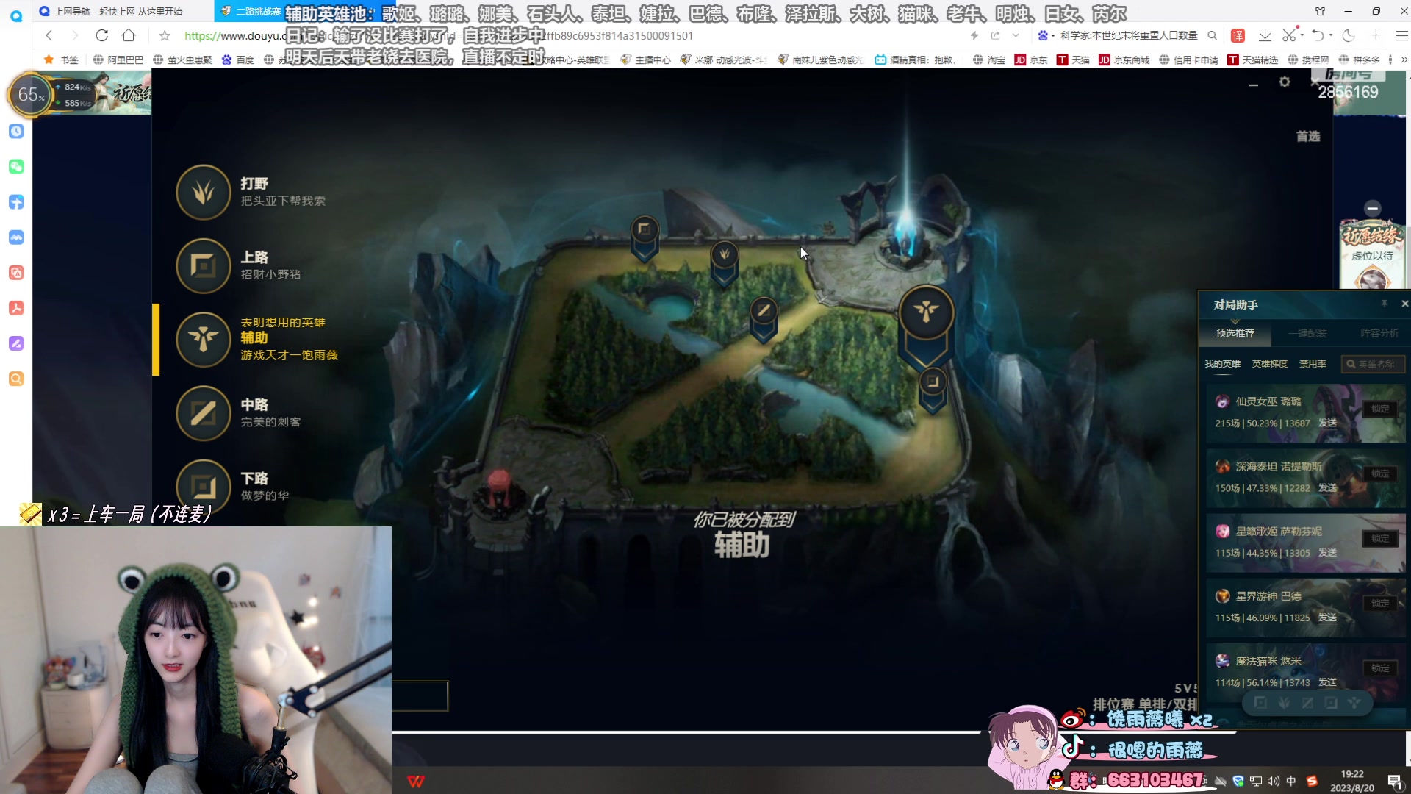Open the game client settings gear
Viewport: 1411px width, 794px height.
1285,82
